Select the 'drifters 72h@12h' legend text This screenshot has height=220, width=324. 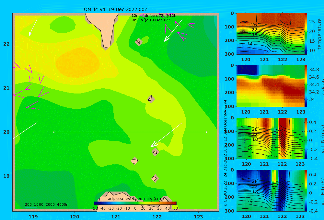click(x=160, y=16)
